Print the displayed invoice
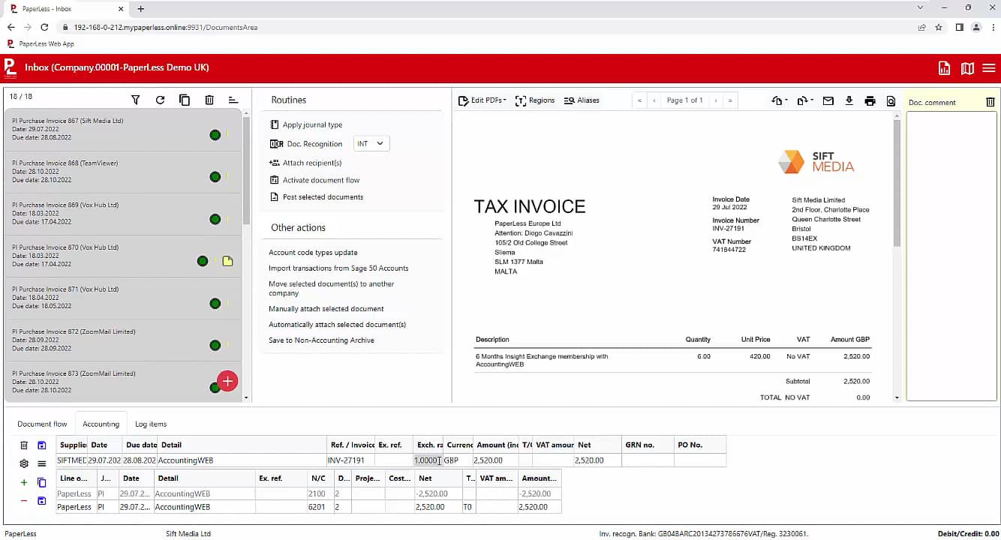Image resolution: width=1001 pixels, height=540 pixels. click(x=870, y=100)
